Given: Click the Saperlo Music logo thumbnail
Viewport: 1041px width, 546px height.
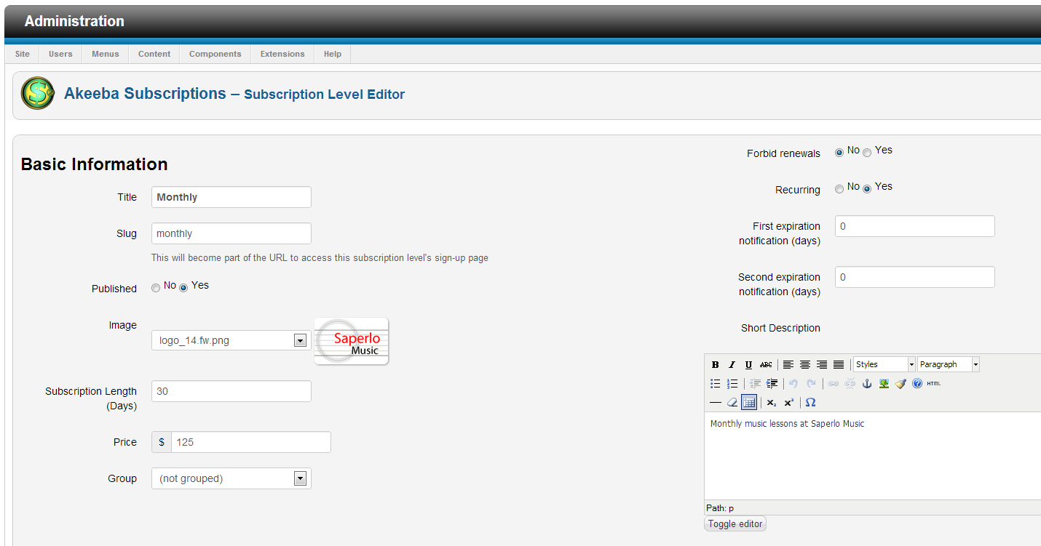Looking at the screenshot, I should tap(352, 341).
